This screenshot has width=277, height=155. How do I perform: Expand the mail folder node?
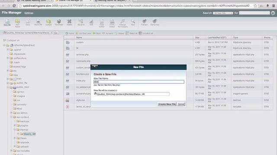8,79
